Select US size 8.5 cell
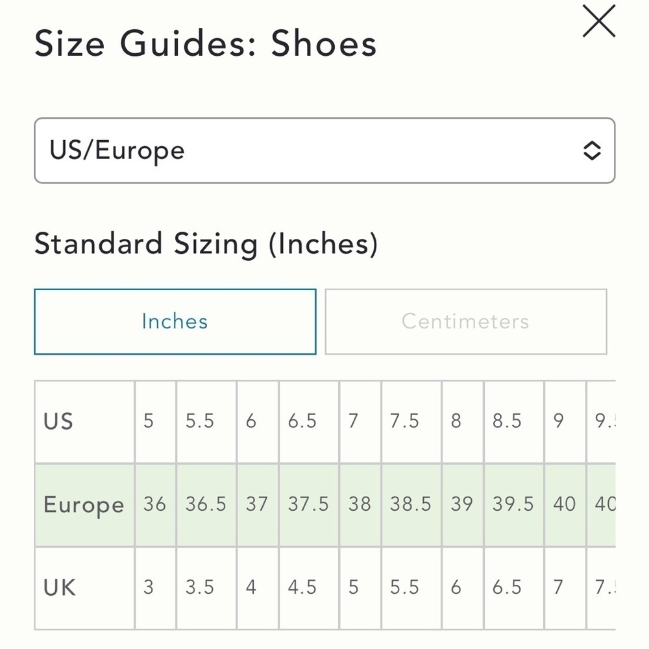This screenshot has width=649, height=649. coord(514,421)
